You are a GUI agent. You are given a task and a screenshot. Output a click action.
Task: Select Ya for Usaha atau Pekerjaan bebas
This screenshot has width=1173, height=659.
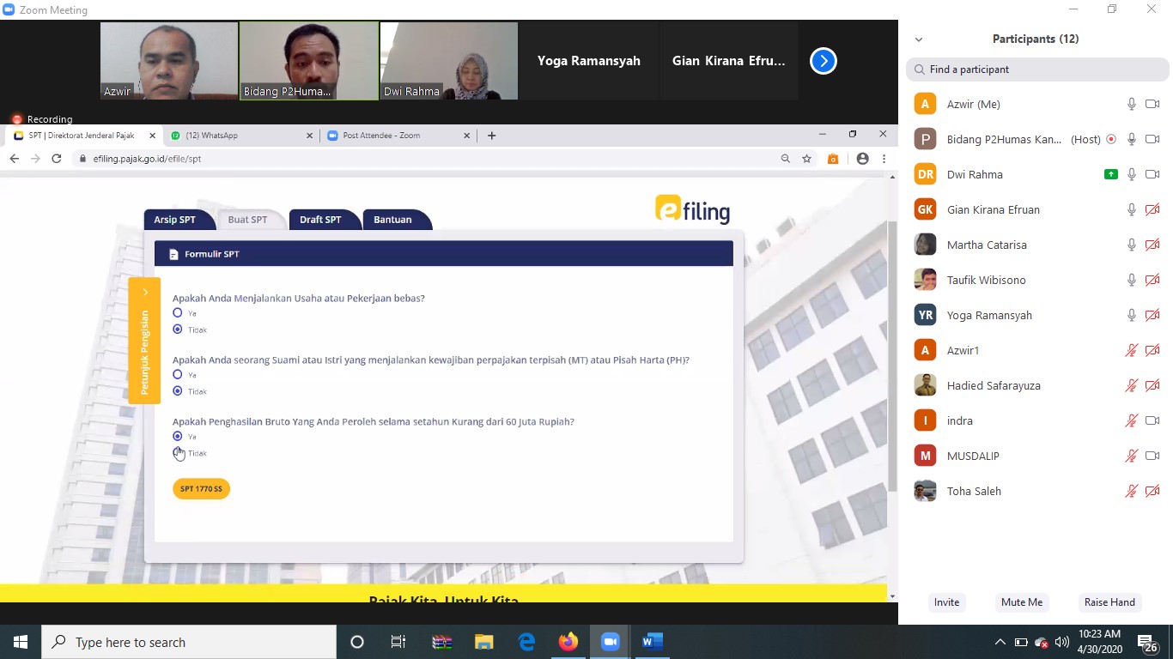[x=178, y=313]
